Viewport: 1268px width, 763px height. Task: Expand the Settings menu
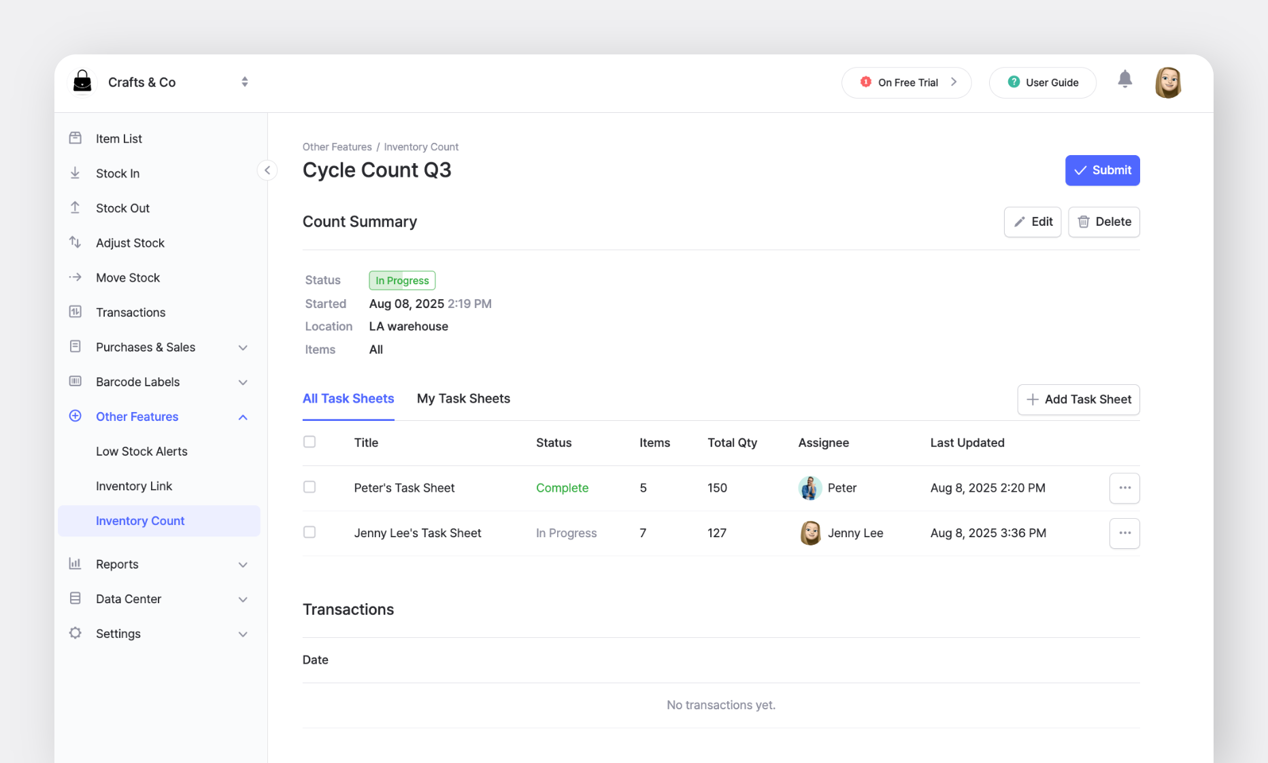pyautogui.click(x=243, y=633)
